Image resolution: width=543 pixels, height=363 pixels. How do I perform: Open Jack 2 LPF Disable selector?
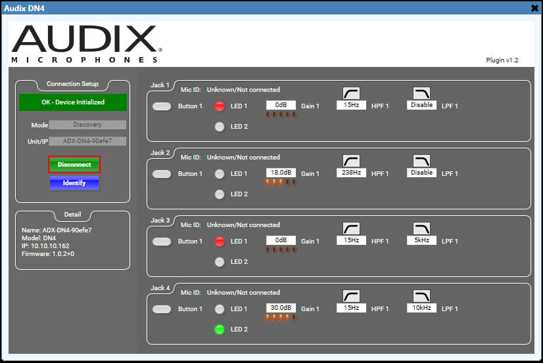[x=421, y=173]
